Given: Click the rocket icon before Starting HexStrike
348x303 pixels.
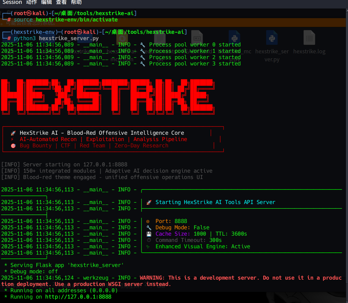Looking at the screenshot, I should click(149, 202).
